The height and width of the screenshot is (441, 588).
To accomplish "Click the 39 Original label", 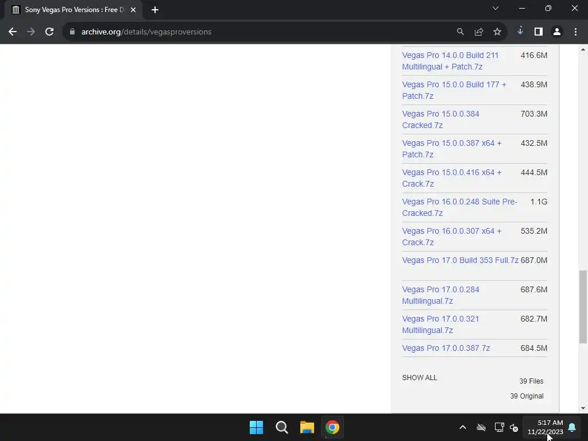I will (527, 396).
